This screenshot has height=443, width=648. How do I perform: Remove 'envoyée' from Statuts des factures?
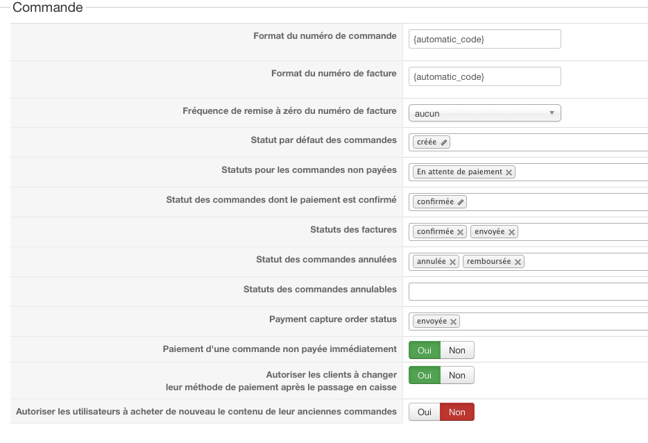(x=512, y=232)
